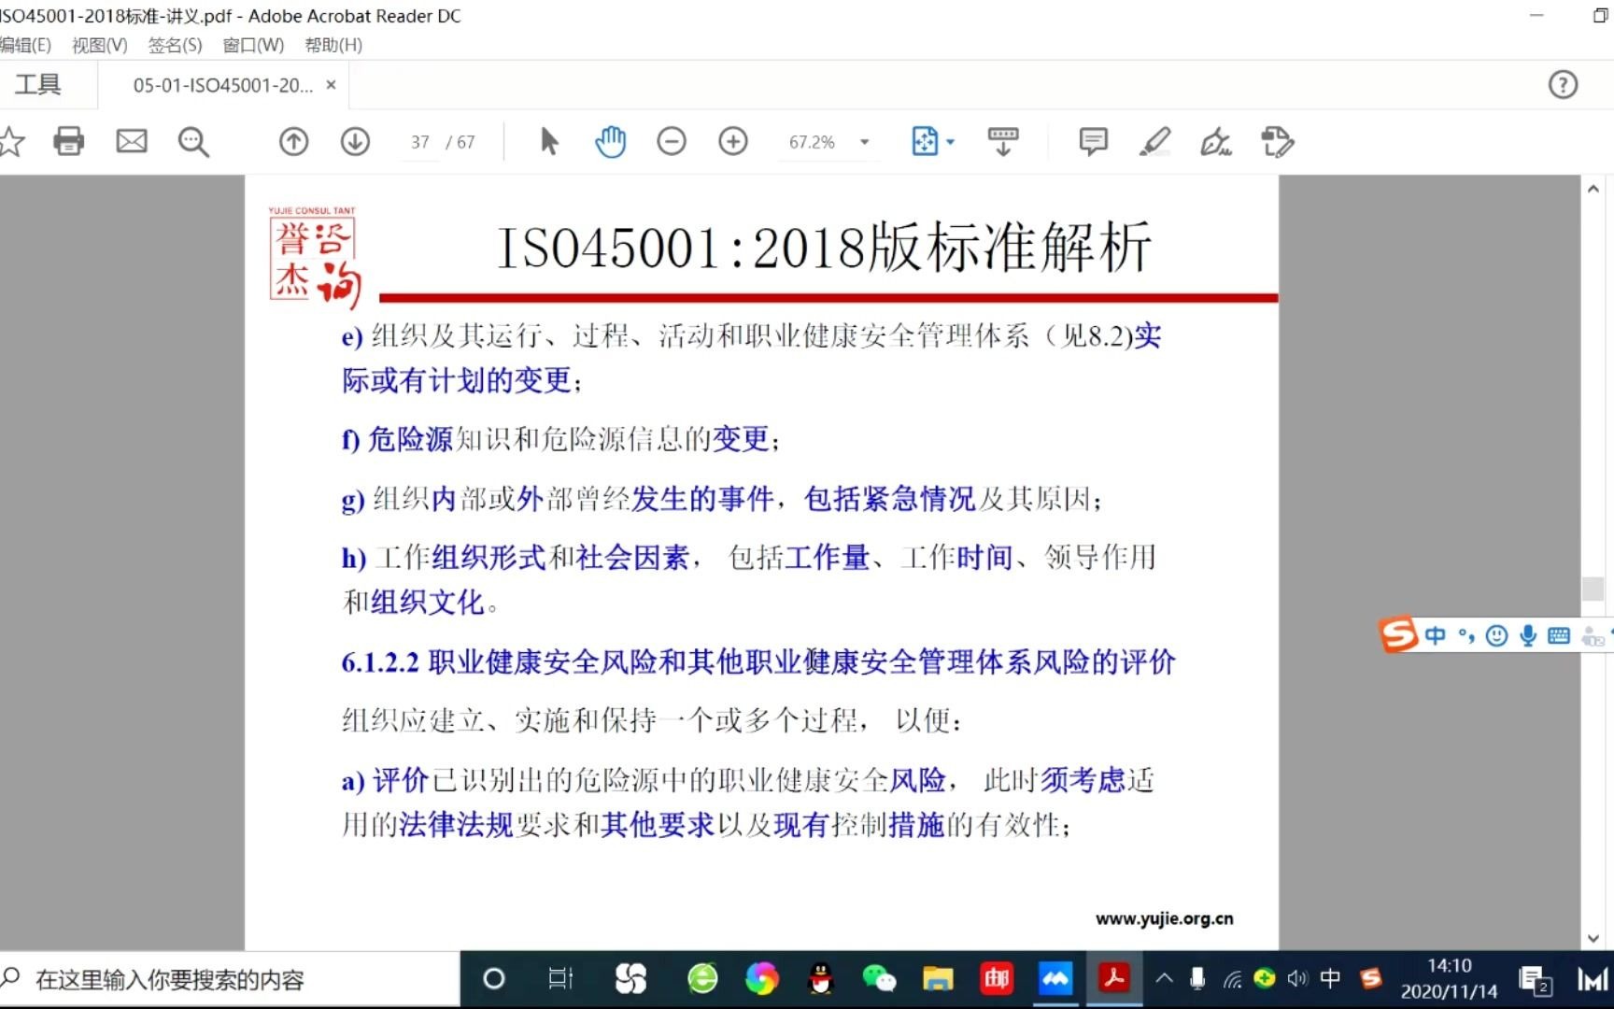This screenshot has height=1009, width=1614.
Task: Edit the page number field showing 37
Action: click(x=419, y=141)
